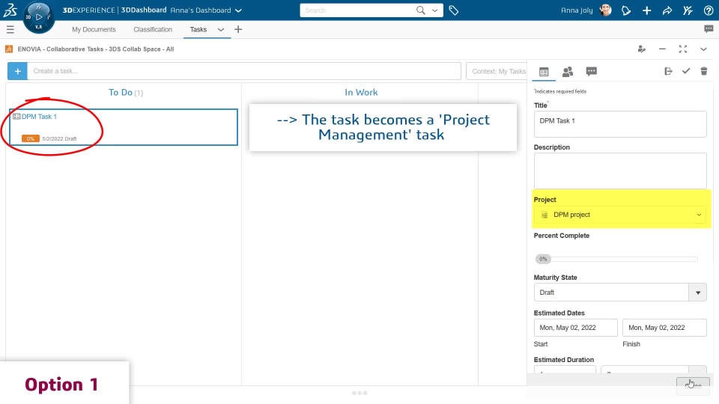Viewport: 719px width, 404px height.
Task: Mark the task complete with the checkmark icon
Action: [686, 71]
